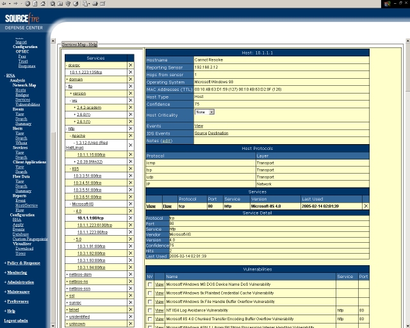The height and width of the screenshot is (328, 410).
Task: Expand the Monitoring sidebar section
Action: click(5, 272)
